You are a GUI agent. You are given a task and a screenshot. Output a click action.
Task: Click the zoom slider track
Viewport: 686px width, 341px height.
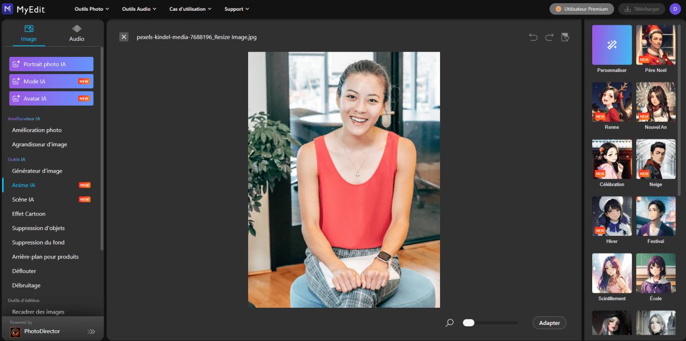[x=490, y=323]
